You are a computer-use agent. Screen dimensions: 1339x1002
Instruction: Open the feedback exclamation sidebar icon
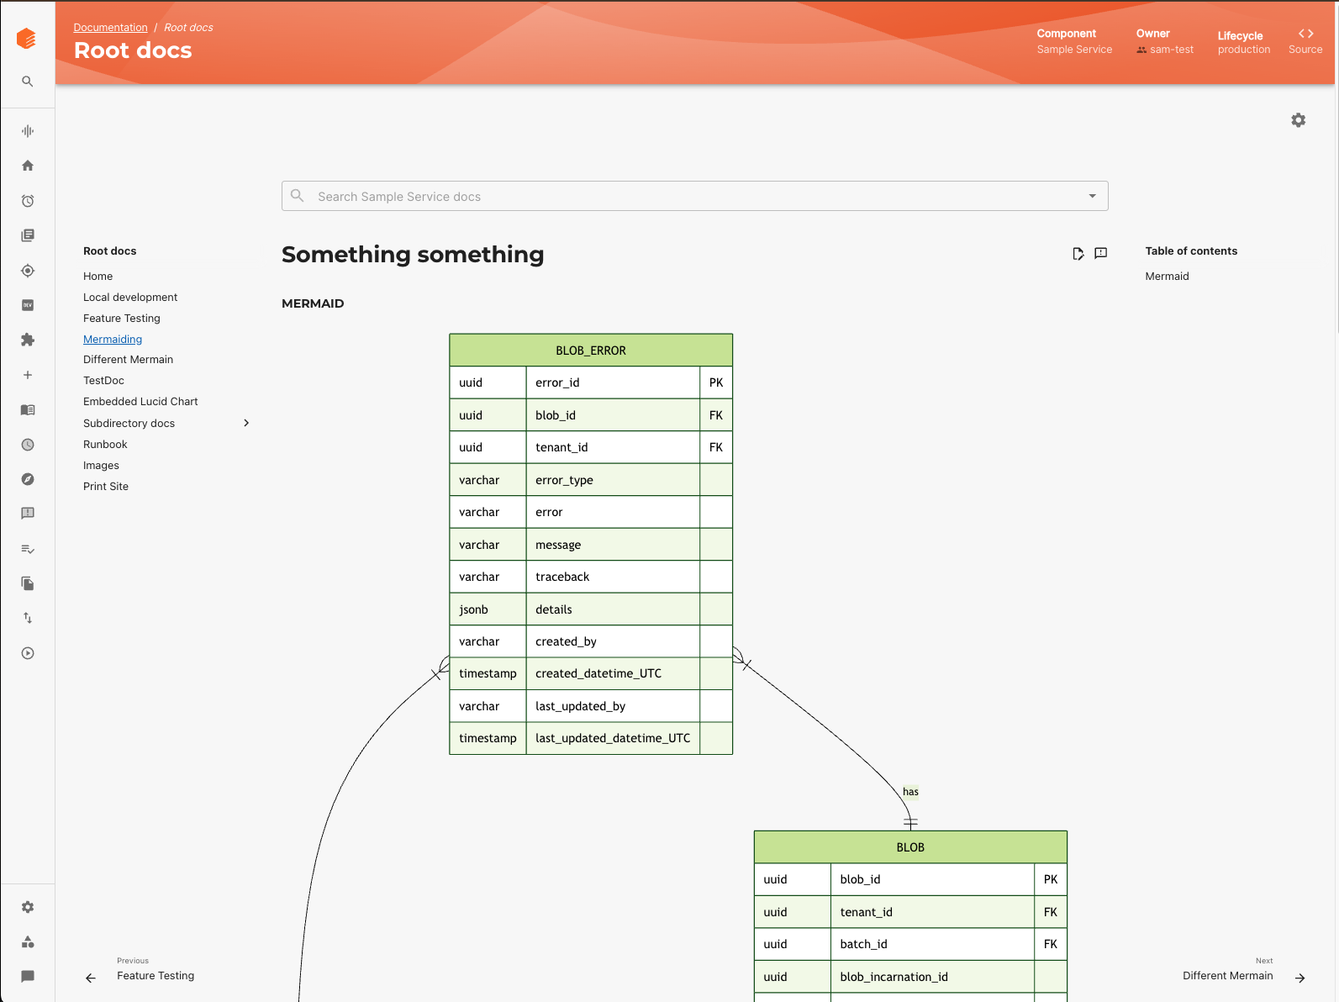pyautogui.click(x=28, y=514)
